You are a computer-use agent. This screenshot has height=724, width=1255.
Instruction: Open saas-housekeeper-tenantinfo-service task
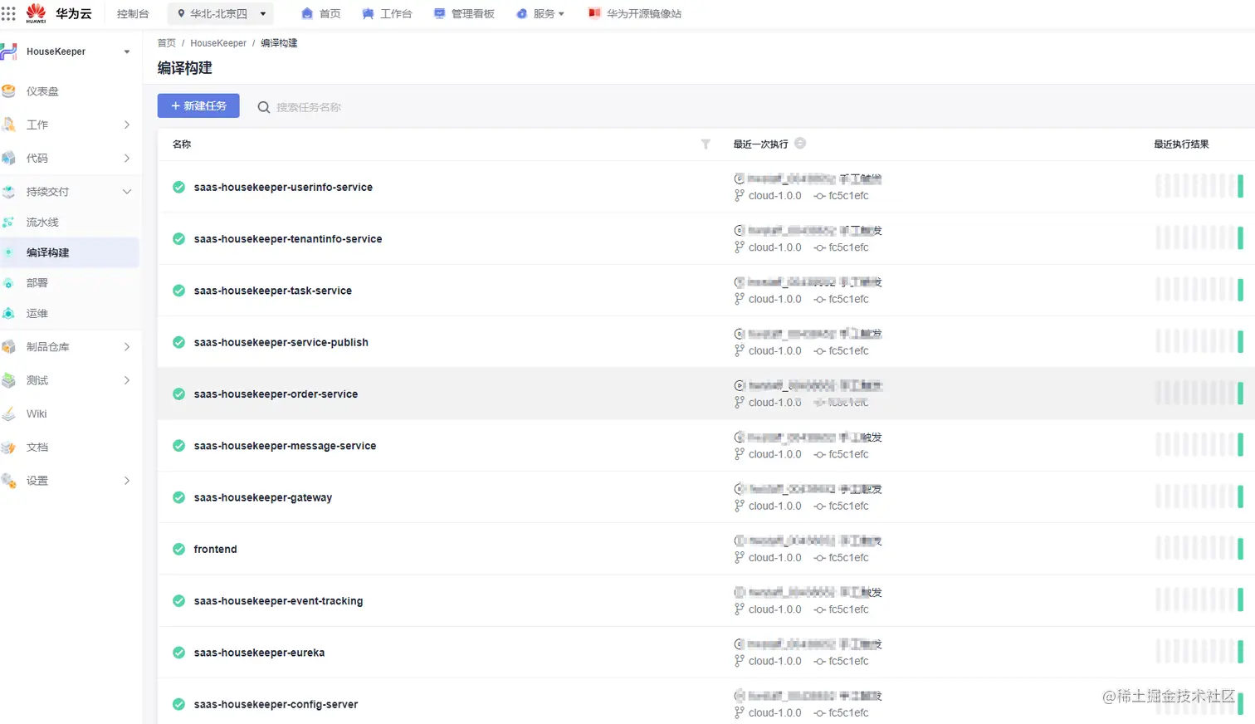tap(288, 239)
